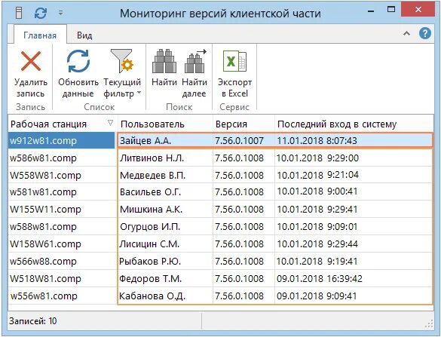Click the quick access refresh icon in title bar

(x=41, y=13)
